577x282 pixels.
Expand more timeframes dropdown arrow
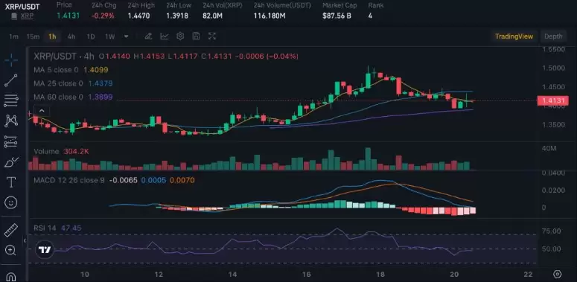(127, 36)
